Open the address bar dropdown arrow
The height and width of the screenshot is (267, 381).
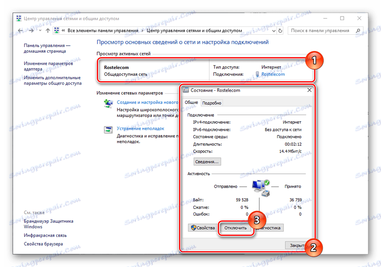pos(273,30)
